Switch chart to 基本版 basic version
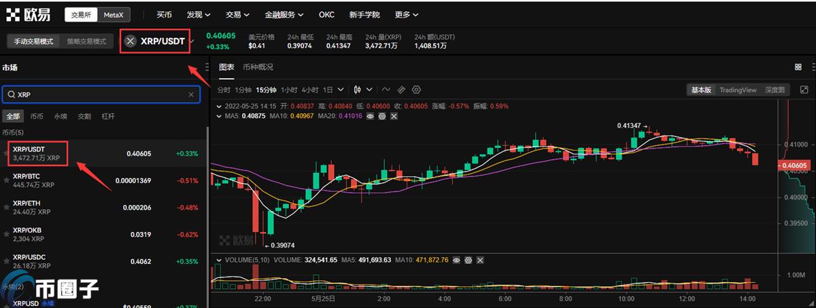Screen dimensions: 816x308 click(701, 90)
